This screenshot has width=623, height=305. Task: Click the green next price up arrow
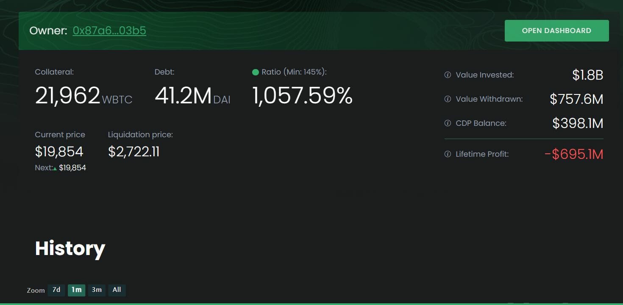pos(55,169)
